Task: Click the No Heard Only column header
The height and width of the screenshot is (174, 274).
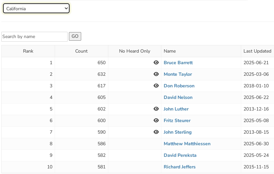Action: pos(135,51)
